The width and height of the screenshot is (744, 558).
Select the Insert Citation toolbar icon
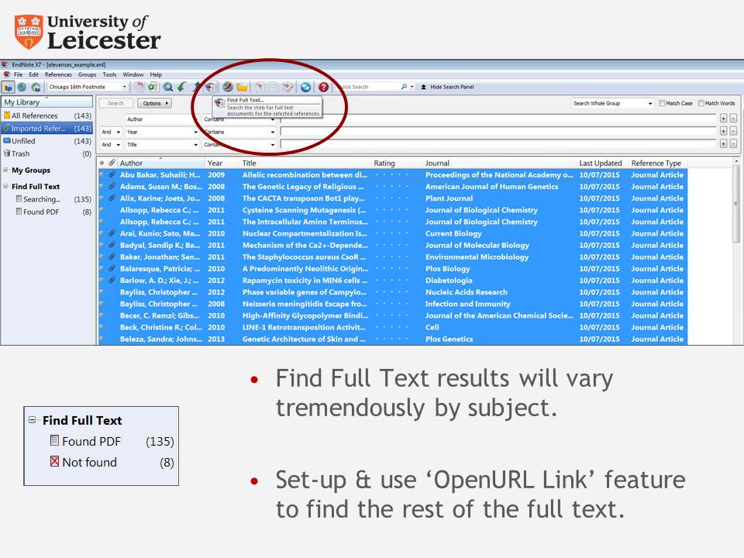(x=181, y=87)
